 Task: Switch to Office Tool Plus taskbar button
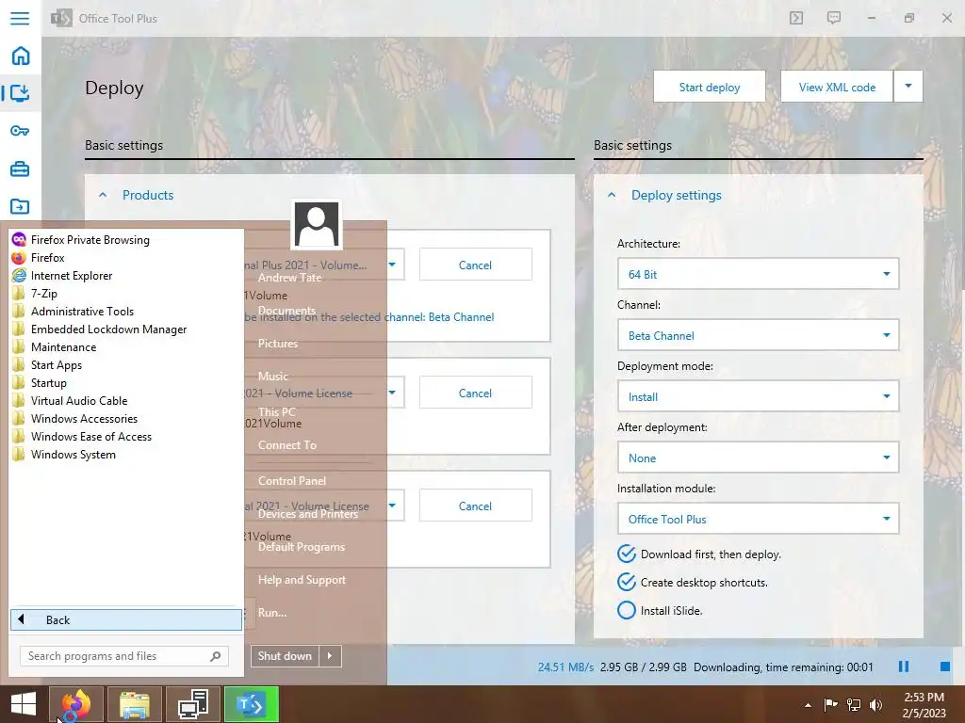click(251, 704)
